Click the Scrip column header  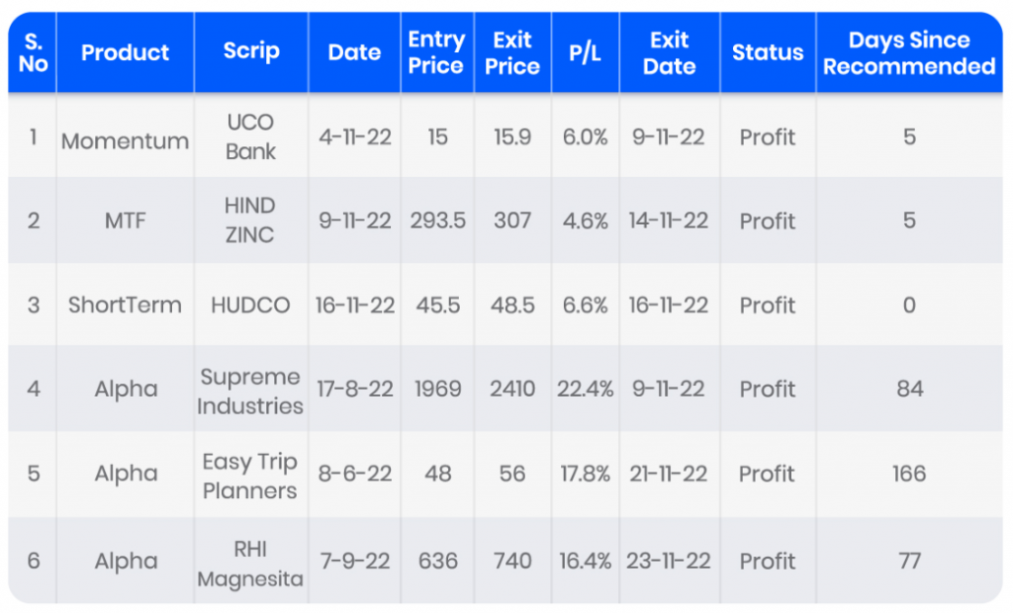click(x=251, y=53)
